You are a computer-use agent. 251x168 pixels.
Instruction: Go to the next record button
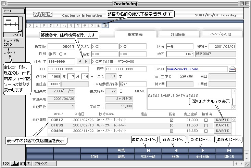coord(202,151)
